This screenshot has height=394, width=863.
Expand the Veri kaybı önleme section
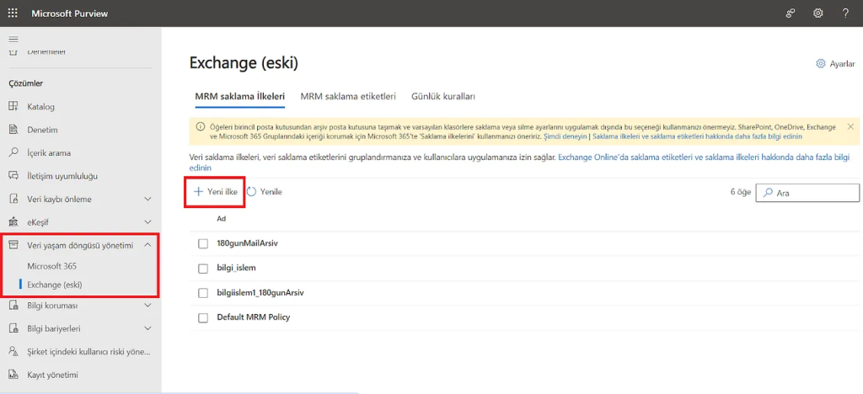(x=147, y=200)
